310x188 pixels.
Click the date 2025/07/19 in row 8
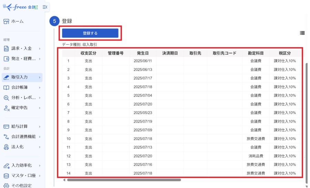point(143,122)
